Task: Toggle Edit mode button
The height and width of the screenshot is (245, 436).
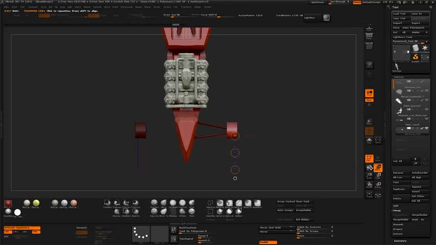Action: (x=369, y=159)
